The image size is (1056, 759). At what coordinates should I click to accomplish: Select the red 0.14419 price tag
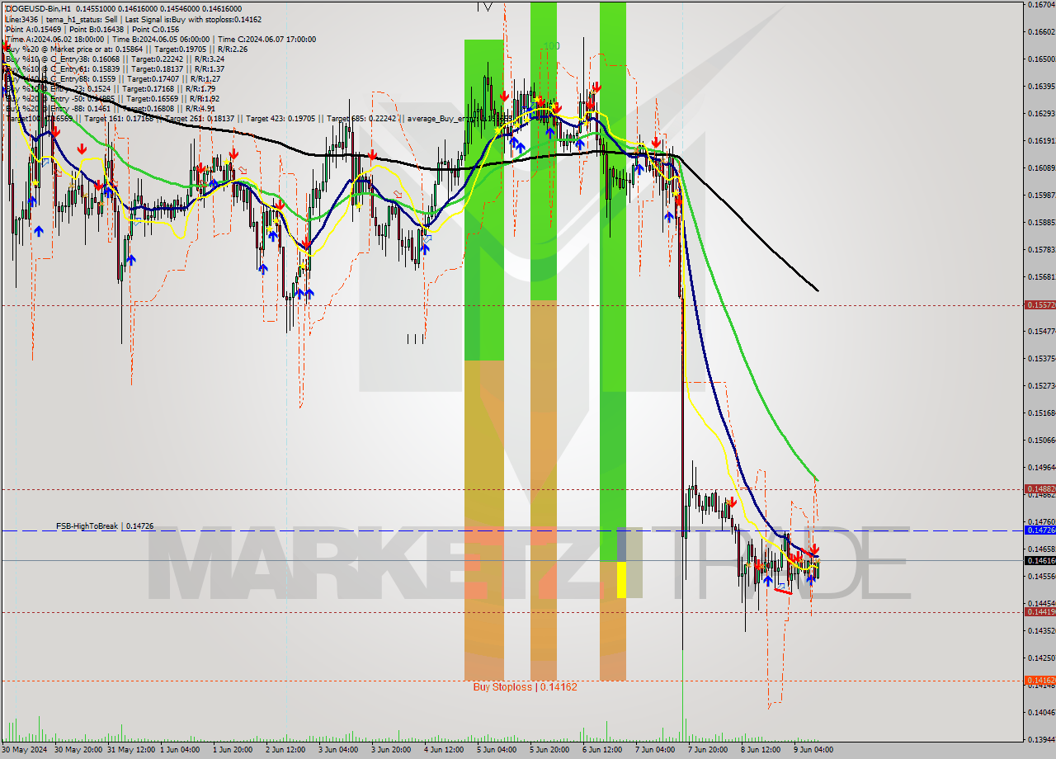coord(1039,611)
